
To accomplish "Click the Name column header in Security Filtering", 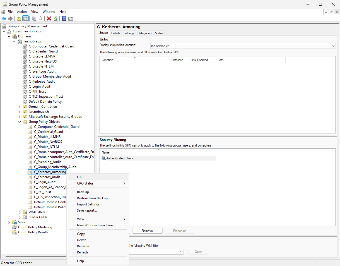I will (158, 152).
